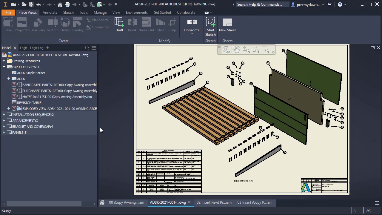Image resolution: width=382 pixels, height=215 pixels.
Task: Click the Zoom All page icon in navigation bar
Action: (x=256, y=50)
